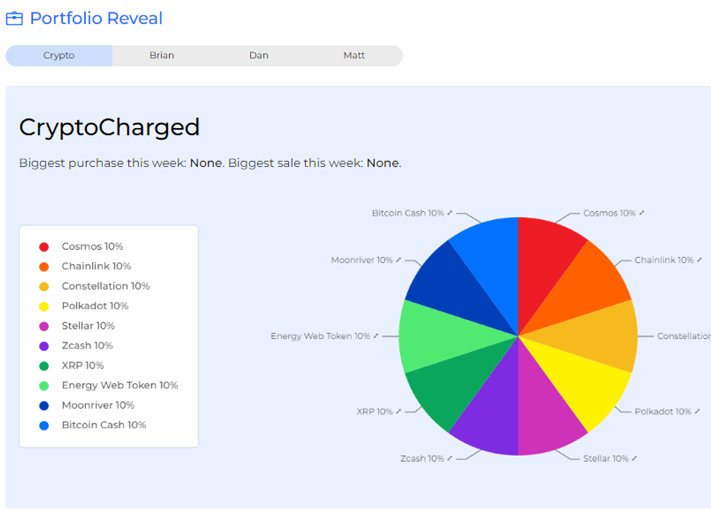Click the briefcase icon beside Portfolio Reveal
The image size is (711, 518).
tap(14, 19)
